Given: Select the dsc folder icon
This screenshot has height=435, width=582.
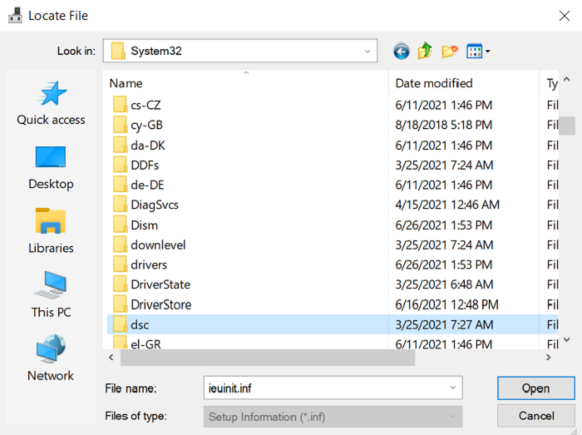Looking at the screenshot, I should pyautogui.click(x=120, y=324).
